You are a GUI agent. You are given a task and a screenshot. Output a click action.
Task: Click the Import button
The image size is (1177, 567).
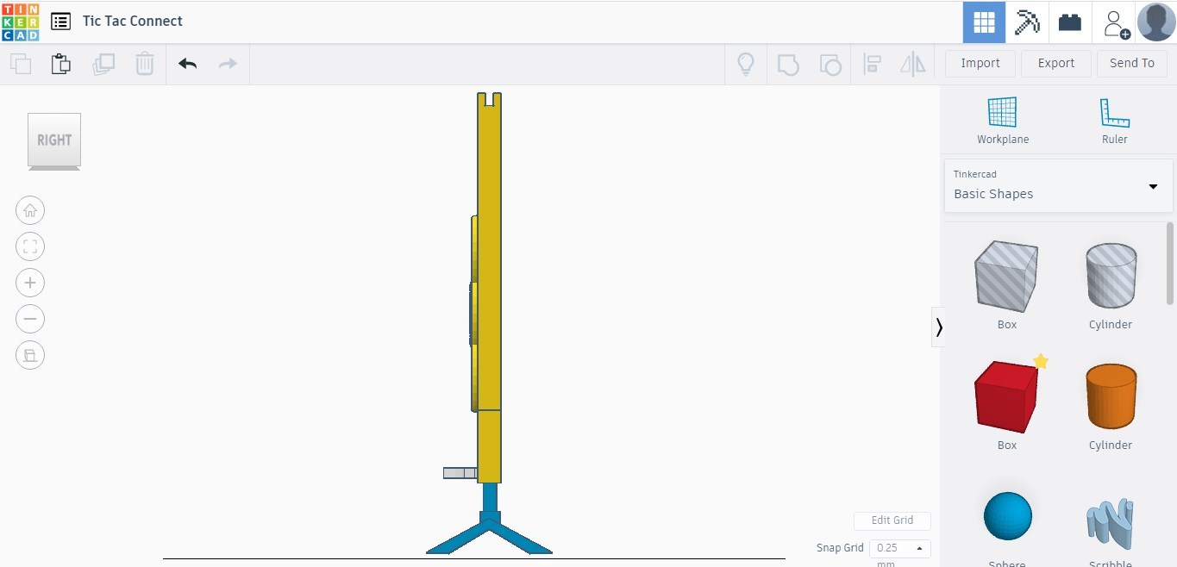click(x=980, y=63)
